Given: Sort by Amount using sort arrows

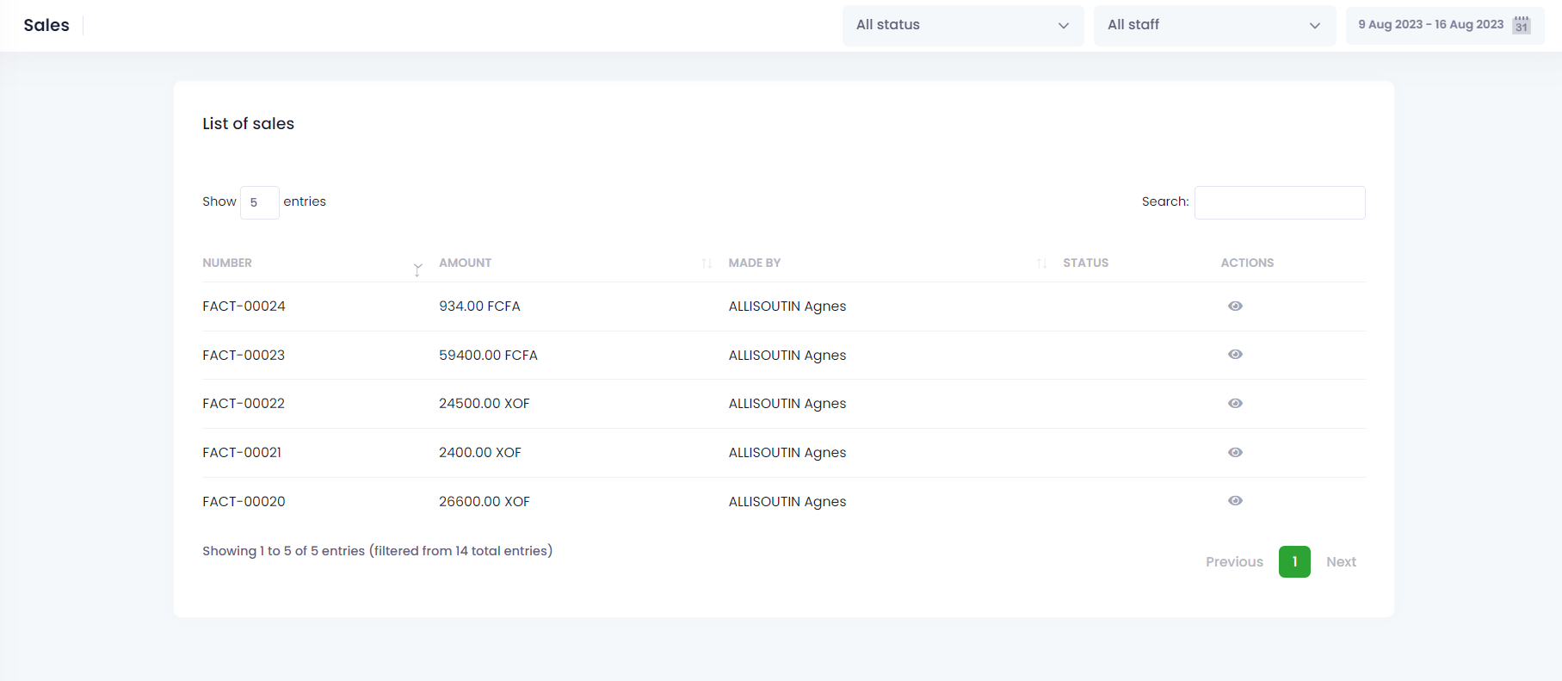Looking at the screenshot, I should click(707, 263).
